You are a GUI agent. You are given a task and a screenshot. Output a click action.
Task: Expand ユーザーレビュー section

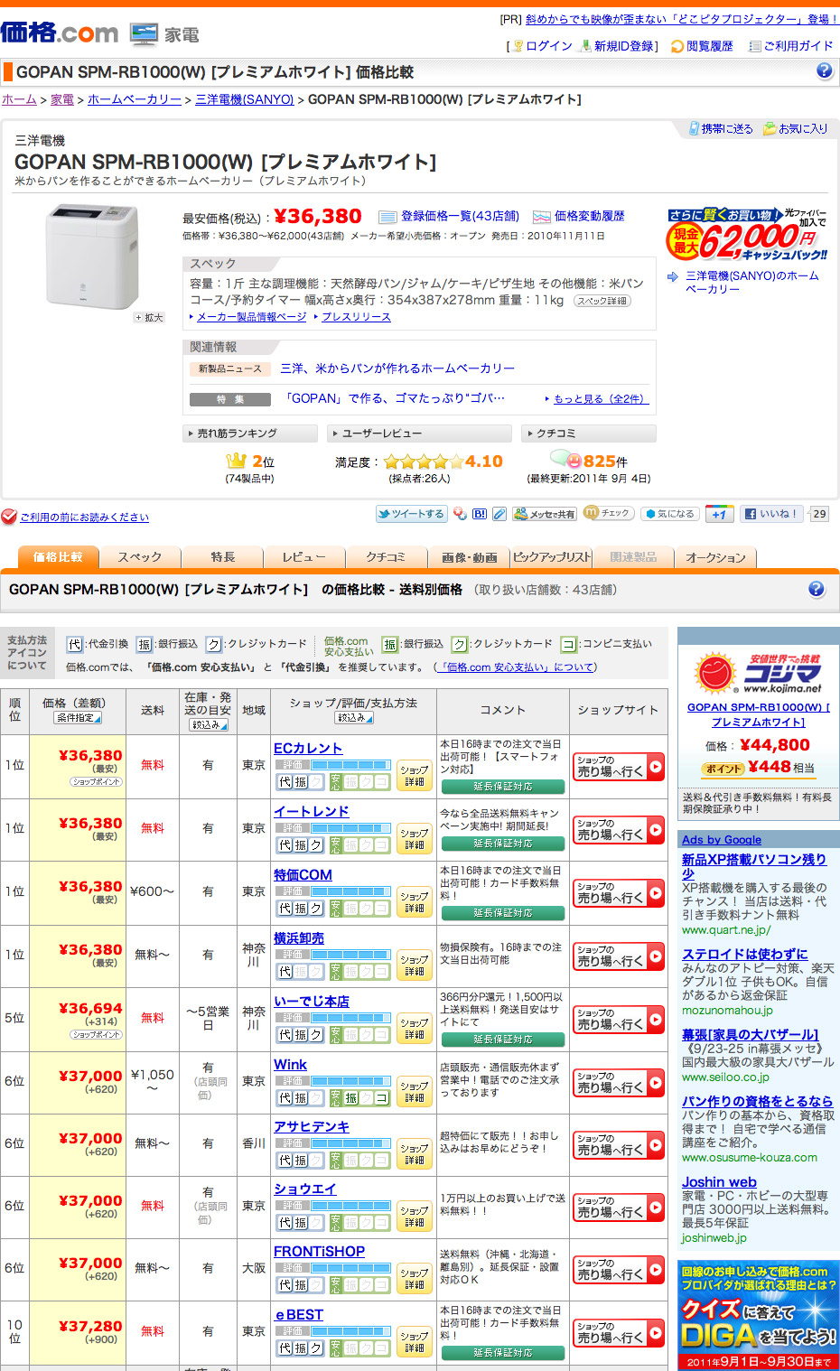[x=419, y=434]
